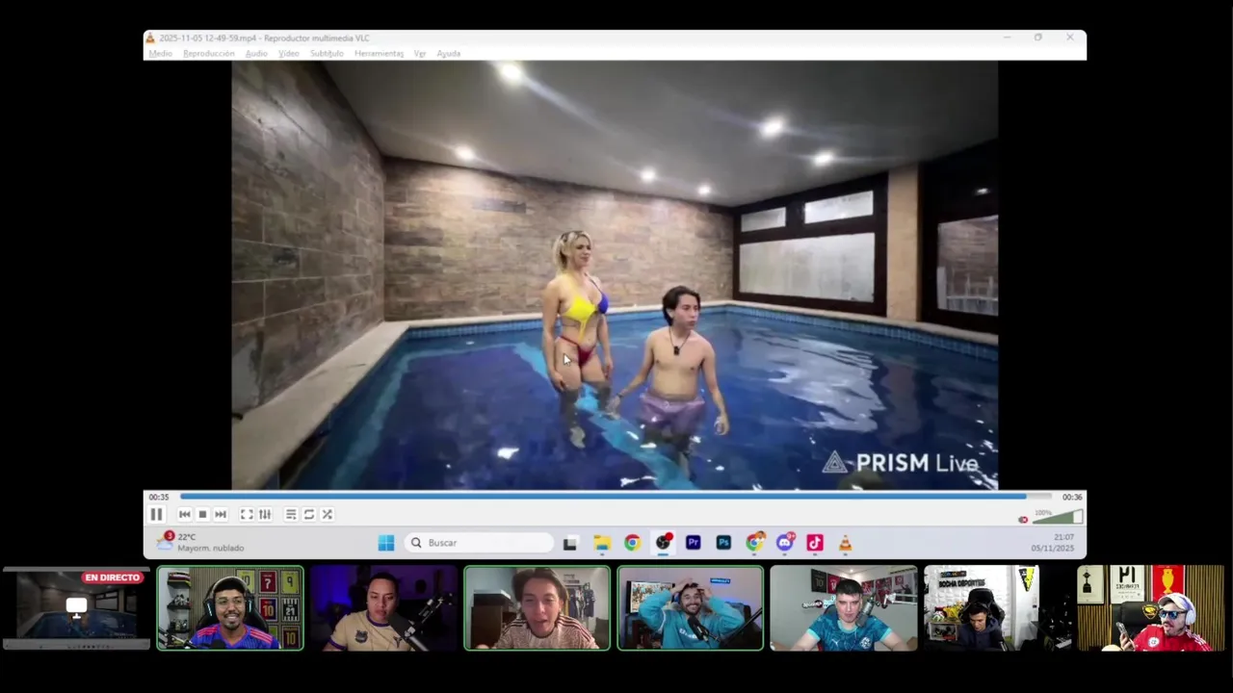Maximize the VLC window
Screen dimensions: 1233x693
[1037, 38]
